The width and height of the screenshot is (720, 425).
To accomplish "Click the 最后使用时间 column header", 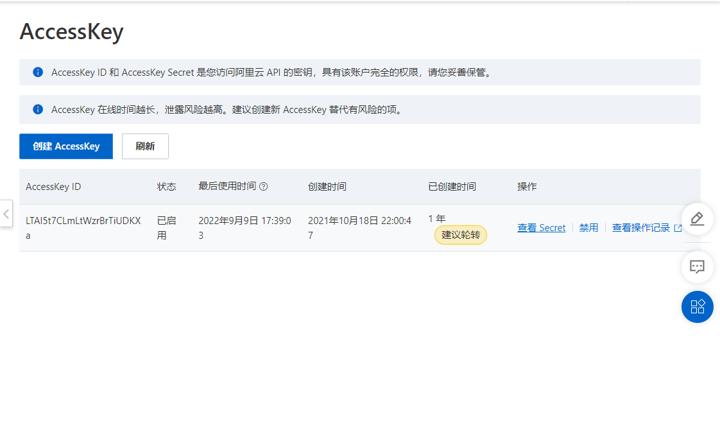I will tap(227, 187).
